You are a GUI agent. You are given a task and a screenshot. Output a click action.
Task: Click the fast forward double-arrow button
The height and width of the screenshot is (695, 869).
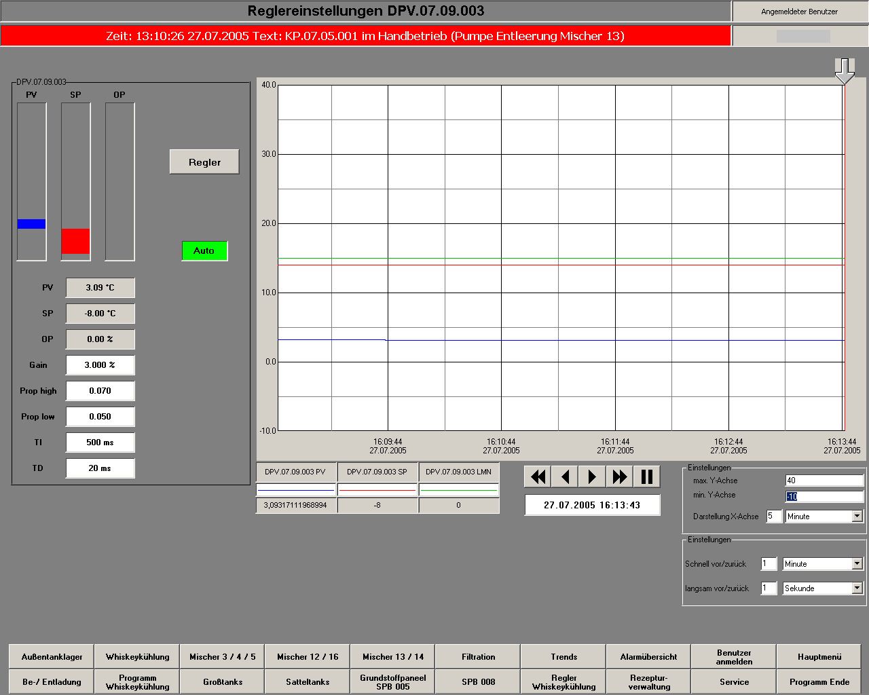point(619,477)
